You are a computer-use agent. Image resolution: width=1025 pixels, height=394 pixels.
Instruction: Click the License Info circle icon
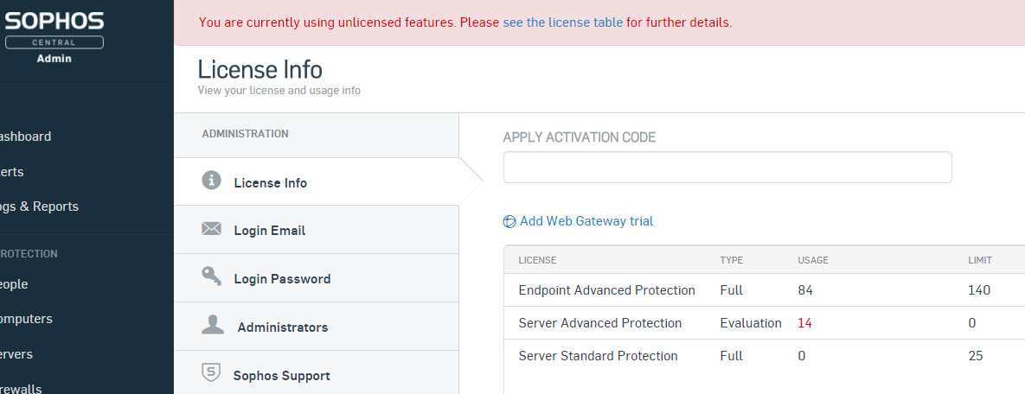tap(211, 180)
